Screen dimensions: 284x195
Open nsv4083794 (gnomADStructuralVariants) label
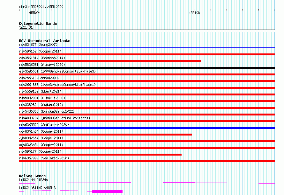coord(55,118)
